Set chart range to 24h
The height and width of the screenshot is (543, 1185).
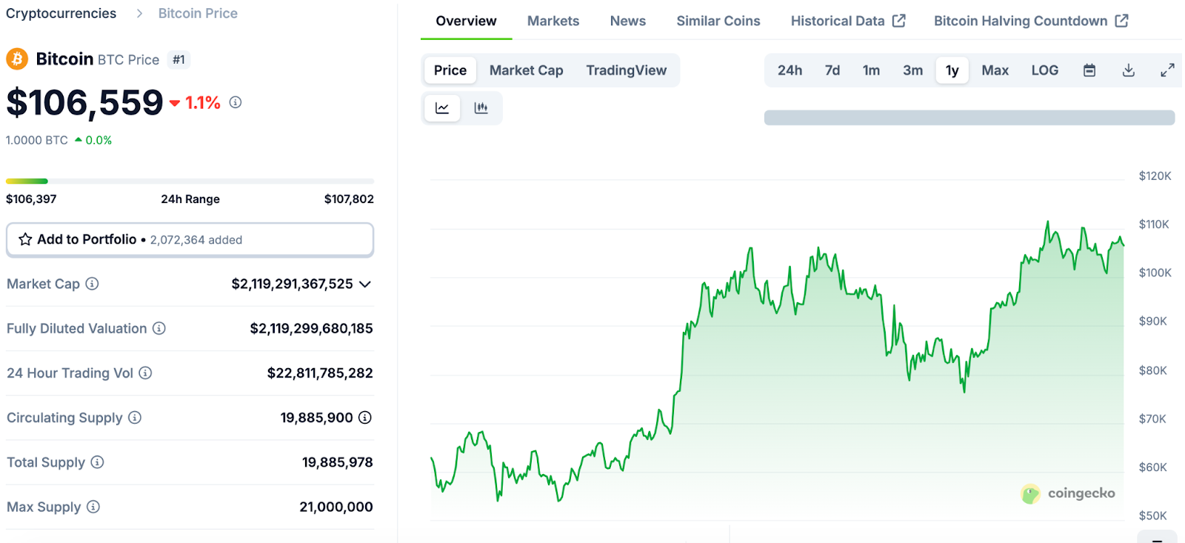click(x=790, y=70)
